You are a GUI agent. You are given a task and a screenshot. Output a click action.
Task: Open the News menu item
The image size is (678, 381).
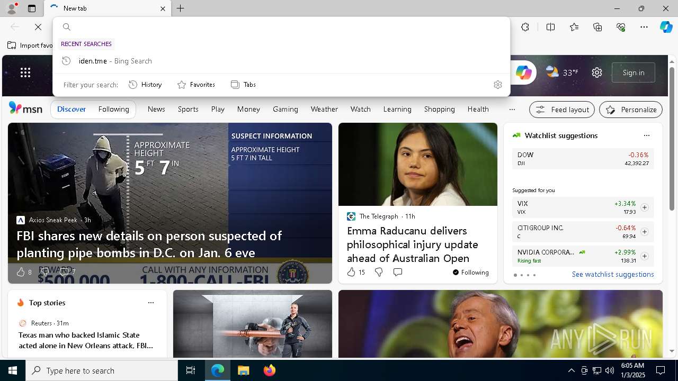click(x=156, y=109)
